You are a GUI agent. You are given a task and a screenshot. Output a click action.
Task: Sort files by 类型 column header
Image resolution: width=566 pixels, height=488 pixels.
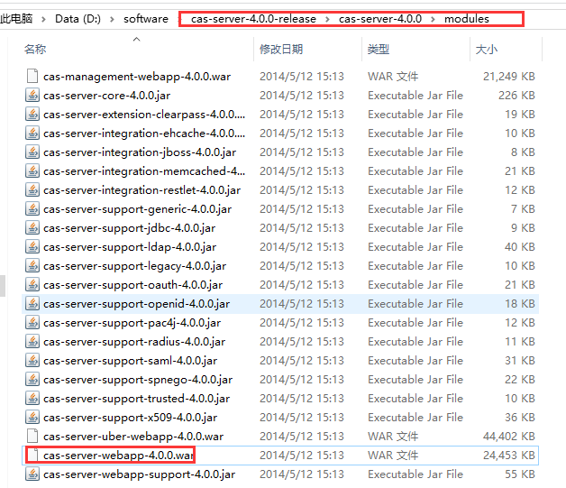379,49
